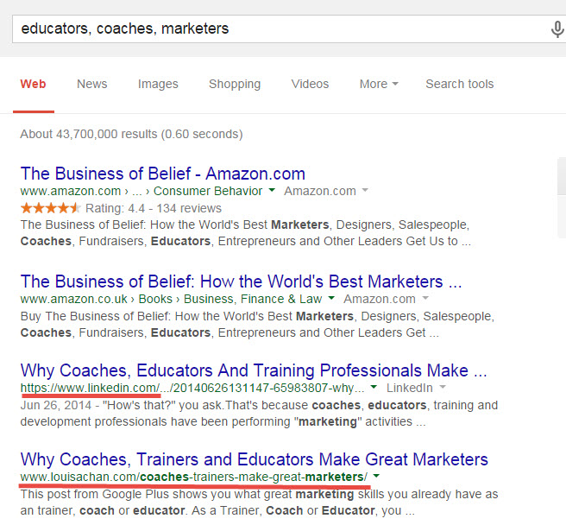Screen dimensions: 566x525
Task: Click the voice search microphone icon
Action: (x=557, y=29)
